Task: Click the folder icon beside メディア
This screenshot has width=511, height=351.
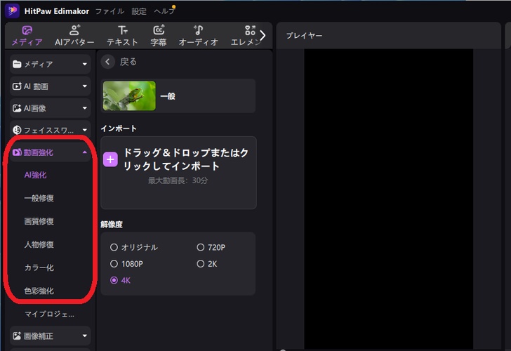Action: click(x=17, y=64)
